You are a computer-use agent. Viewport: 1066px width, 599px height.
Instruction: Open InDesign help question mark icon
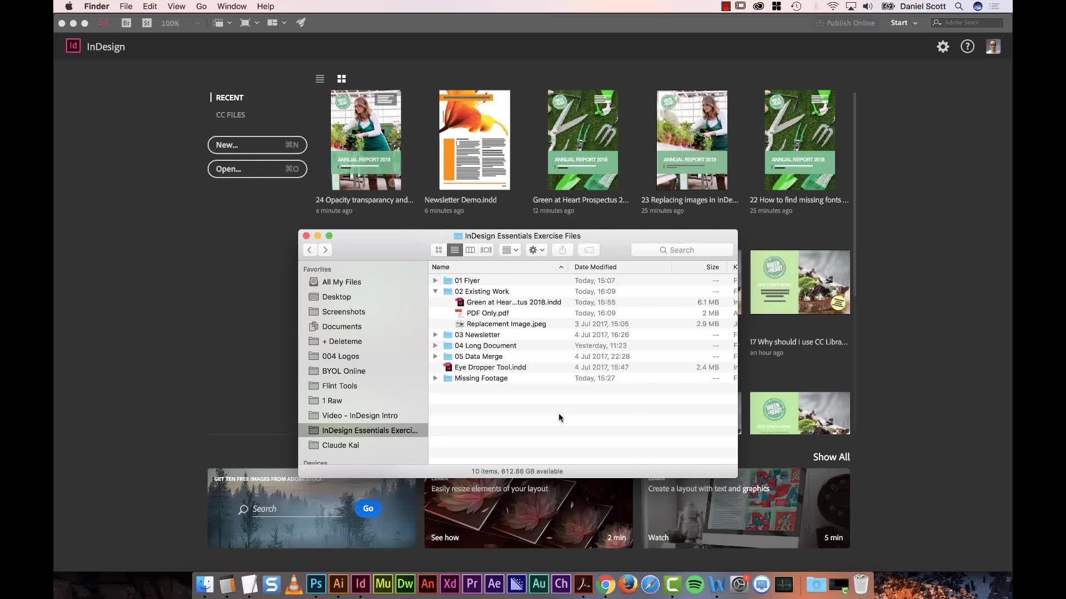click(x=967, y=47)
